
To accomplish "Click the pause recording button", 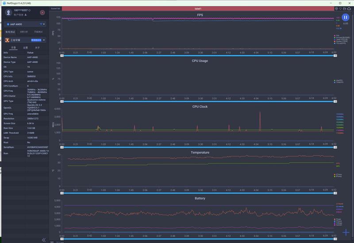I will click(346, 17).
